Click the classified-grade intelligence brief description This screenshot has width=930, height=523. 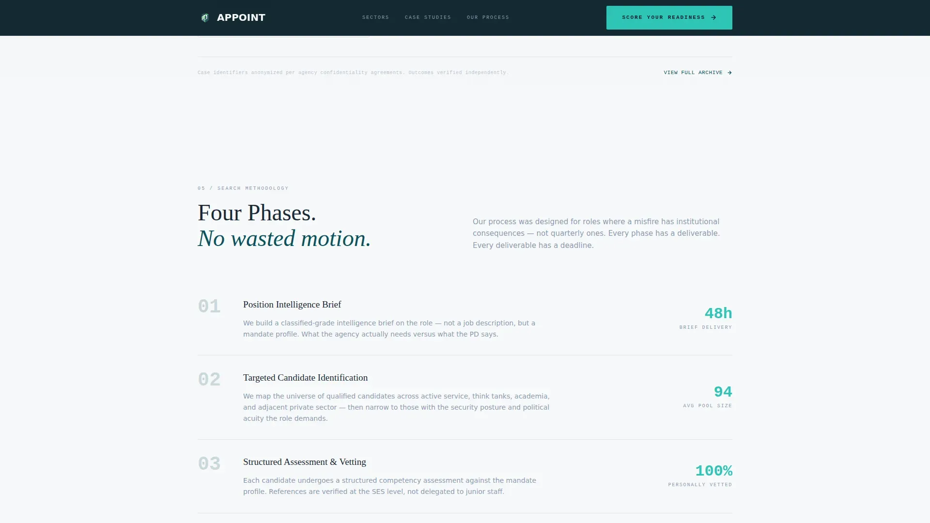(389, 329)
